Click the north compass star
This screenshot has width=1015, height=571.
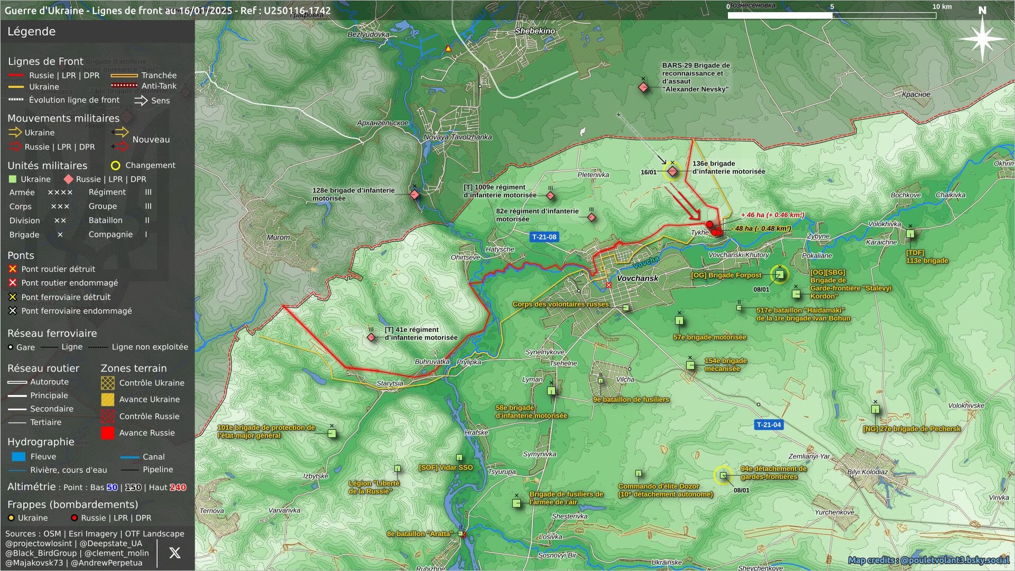(982, 39)
